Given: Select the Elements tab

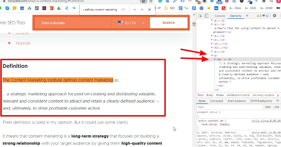Looking at the screenshot, I should [x=236, y=16].
